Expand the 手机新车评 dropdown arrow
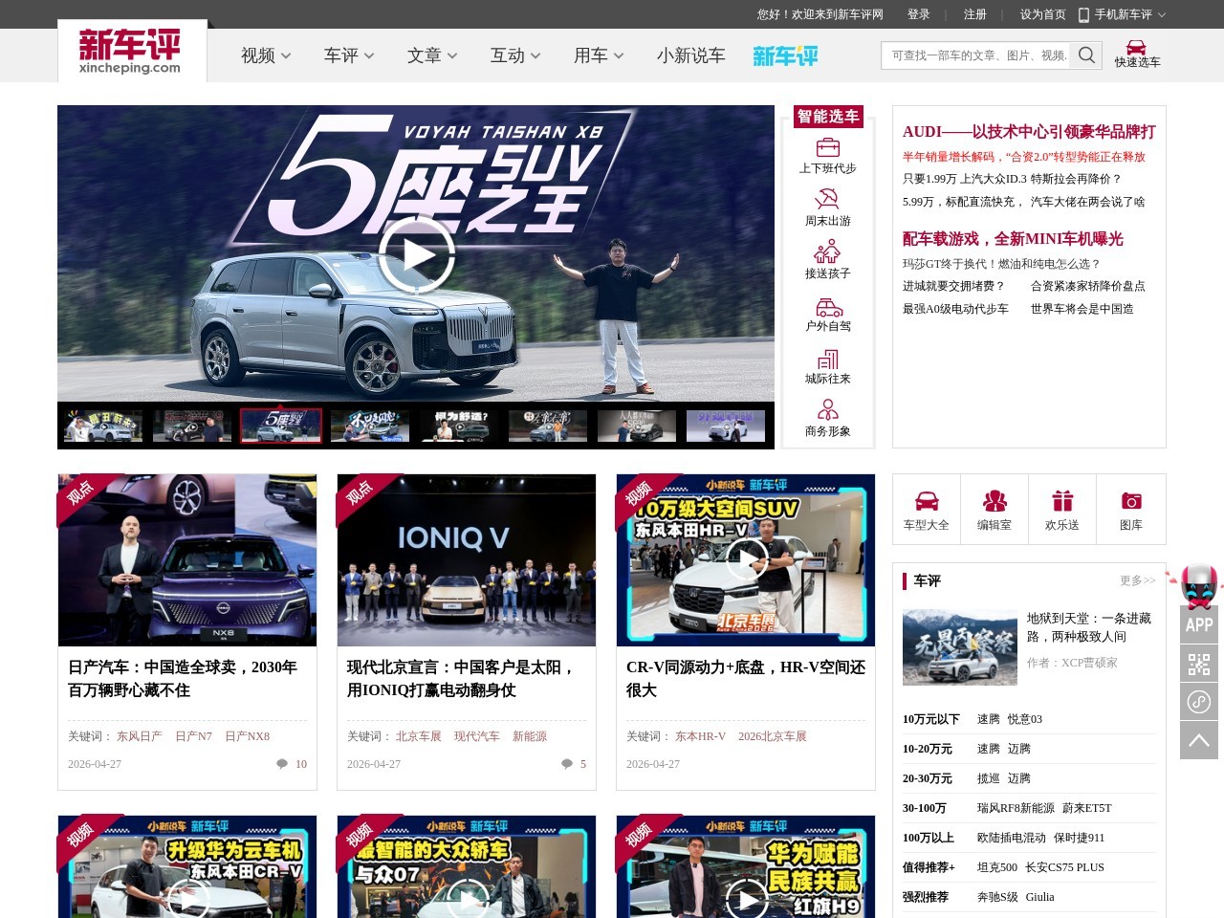1224x918 pixels. click(x=1162, y=14)
